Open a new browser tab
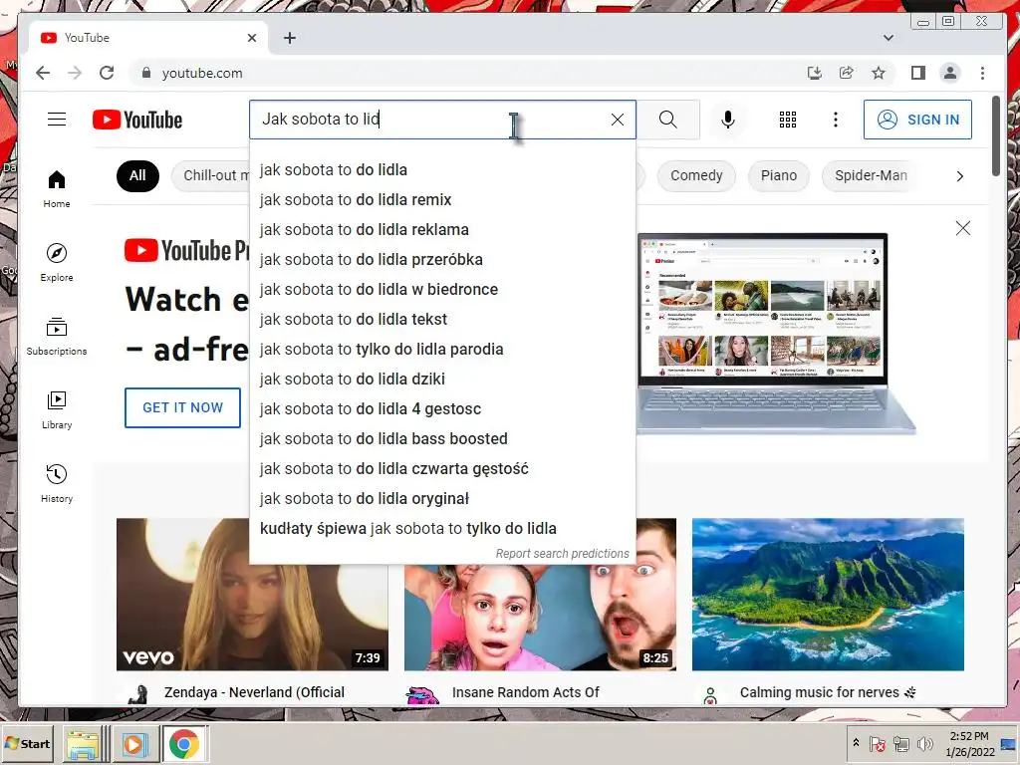The image size is (1020, 765). (x=290, y=38)
